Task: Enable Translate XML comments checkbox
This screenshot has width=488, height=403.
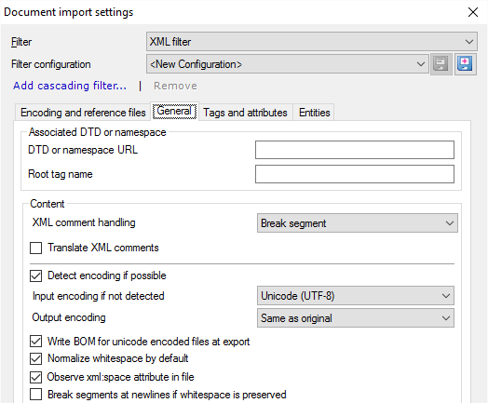Action: 35,248
